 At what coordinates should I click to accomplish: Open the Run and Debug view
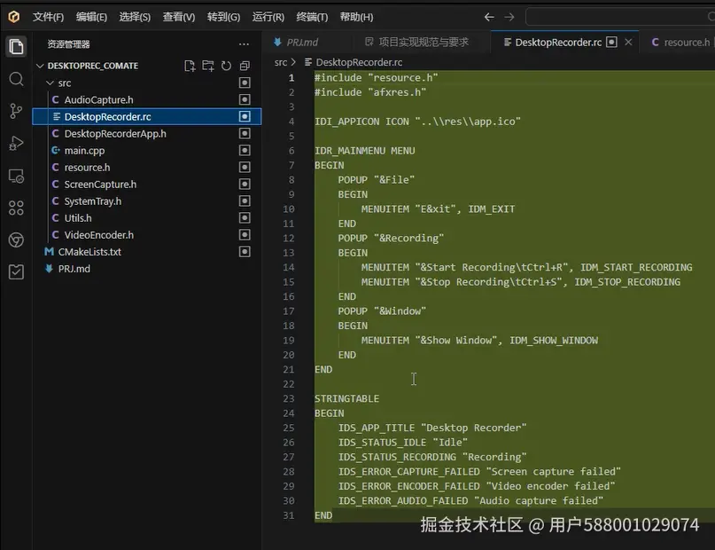click(x=16, y=144)
